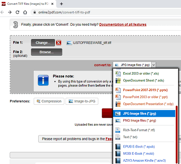
Task: Click the LISTOFFREEWARE_tiff.tiff file name
Action: click(x=92, y=43)
